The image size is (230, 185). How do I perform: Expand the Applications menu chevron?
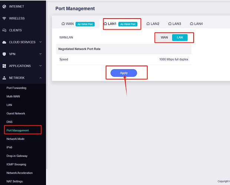(x=40, y=66)
